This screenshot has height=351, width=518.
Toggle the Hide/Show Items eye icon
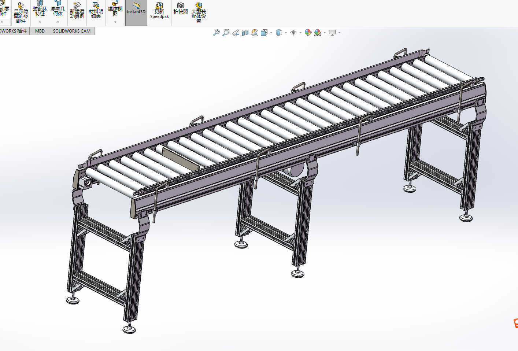293,33
